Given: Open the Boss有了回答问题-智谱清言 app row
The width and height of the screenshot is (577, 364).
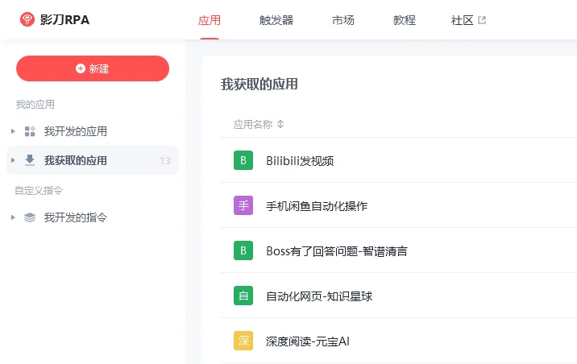Looking at the screenshot, I should pos(399,250).
